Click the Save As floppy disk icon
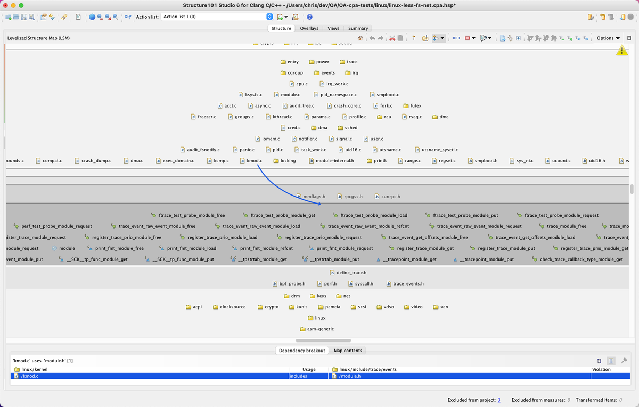 (32, 17)
